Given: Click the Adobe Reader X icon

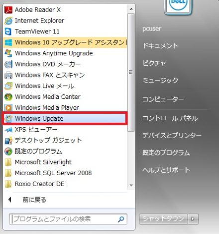Looking at the screenshot, I should pos(8,10).
